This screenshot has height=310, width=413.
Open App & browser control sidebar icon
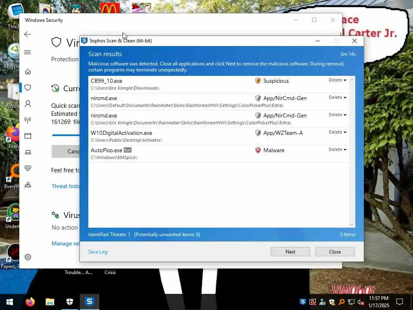coord(28,136)
